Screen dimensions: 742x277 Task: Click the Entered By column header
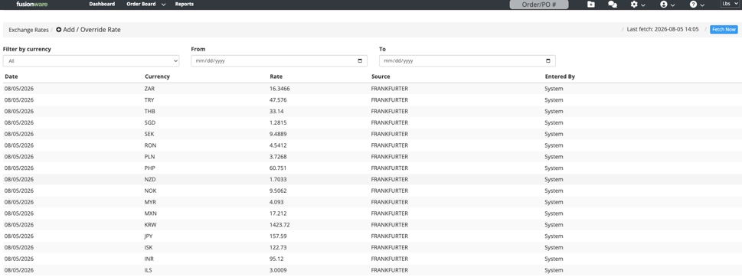click(560, 77)
